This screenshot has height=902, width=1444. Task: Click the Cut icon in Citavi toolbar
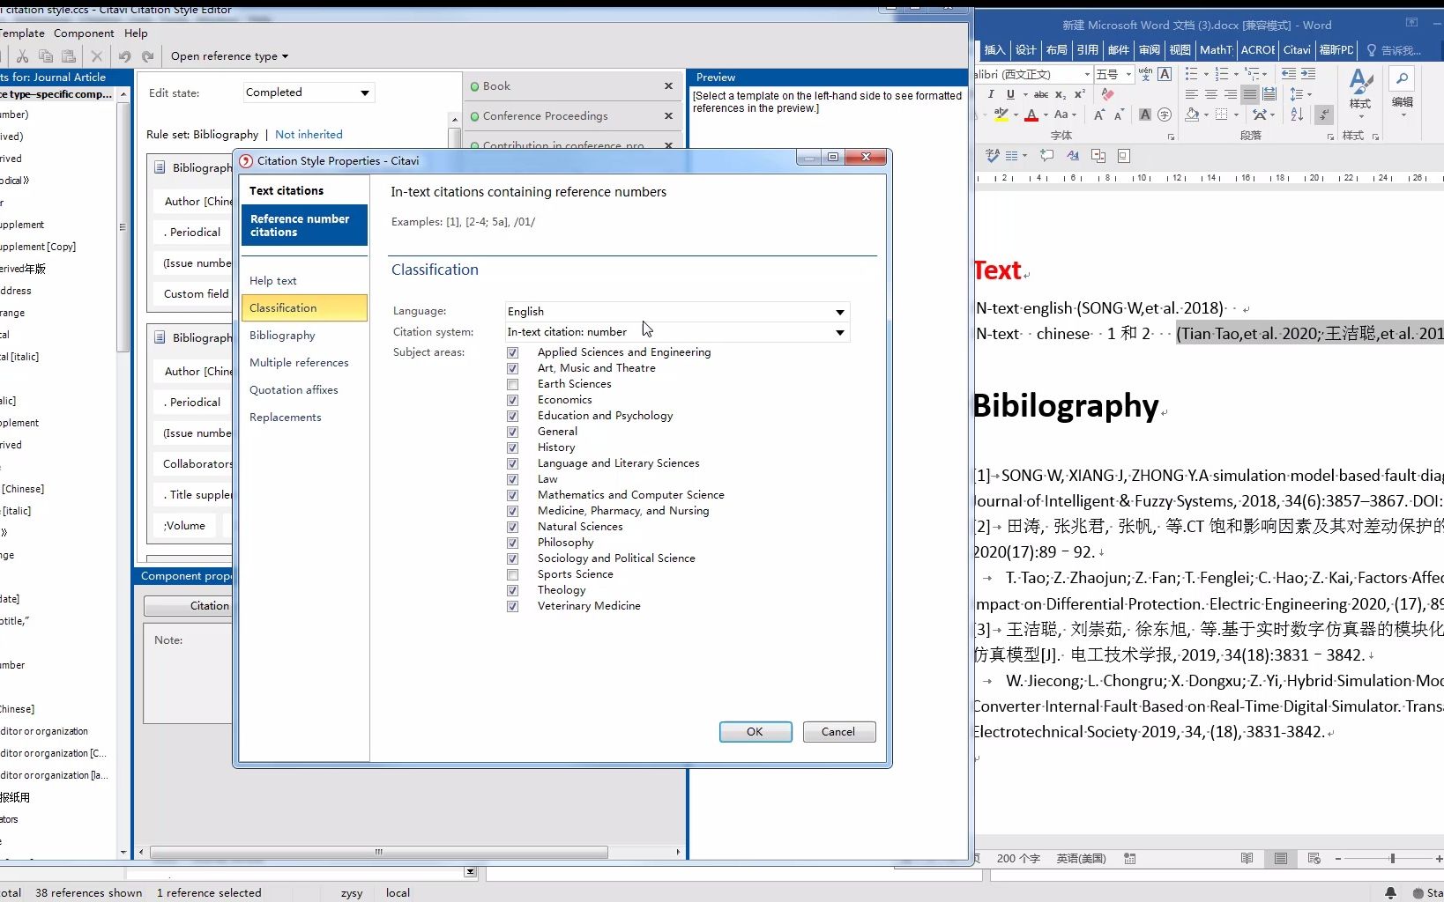pyautogui.click(x=23, y=56)
